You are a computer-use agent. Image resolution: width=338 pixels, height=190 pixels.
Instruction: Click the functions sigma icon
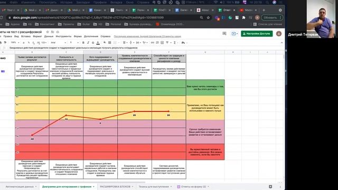(175, 43)
